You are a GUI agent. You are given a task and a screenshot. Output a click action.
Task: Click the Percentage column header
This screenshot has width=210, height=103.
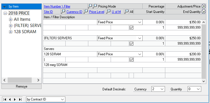click(x=154, y=6)
